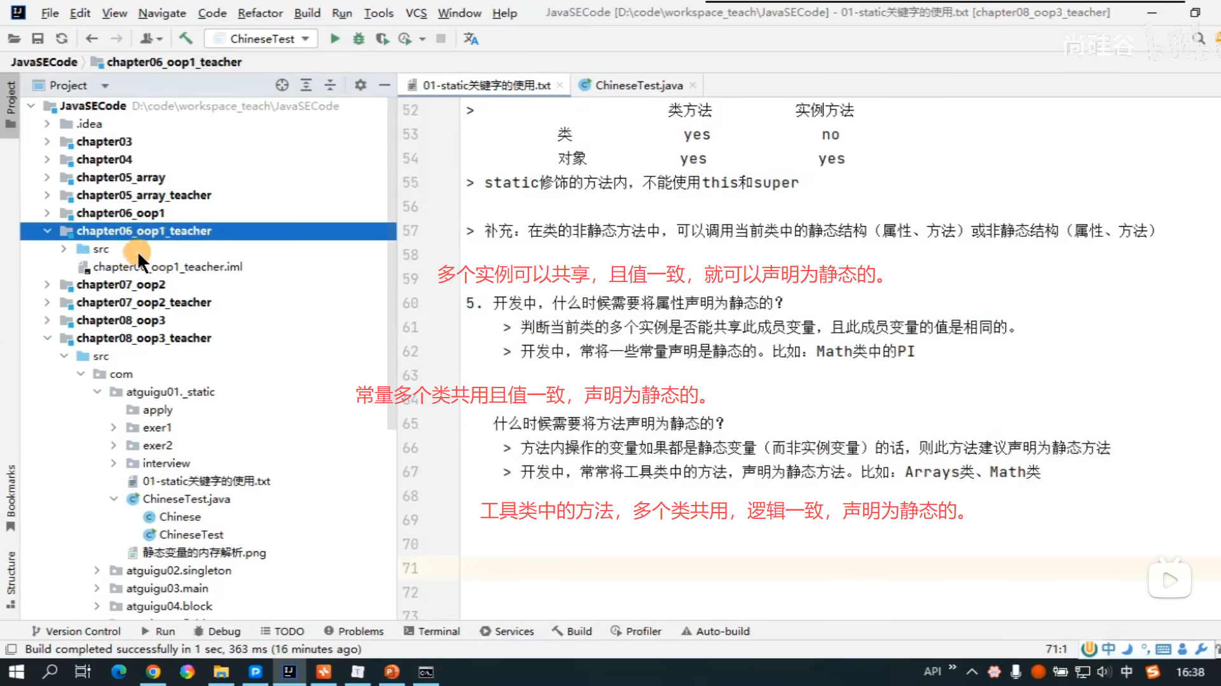Click the Build hammer icon
This screenshot has height=686, width=1221.
[x=186, y=39]
